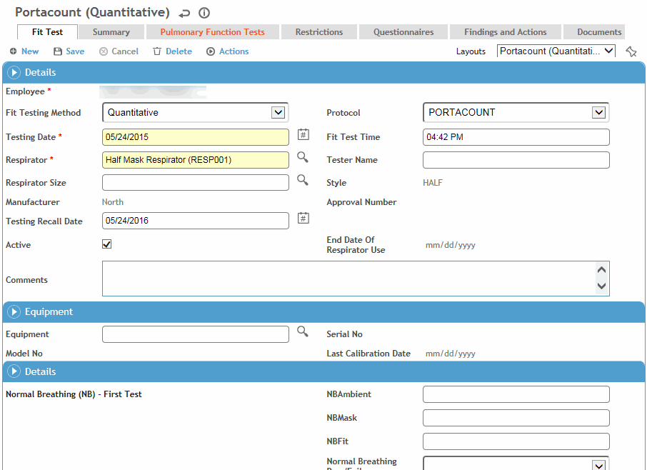The height and width of the screenshot is (470, 647).
Task: Click the Respirator Size search magnifier
Action: (x=303, y=181)
